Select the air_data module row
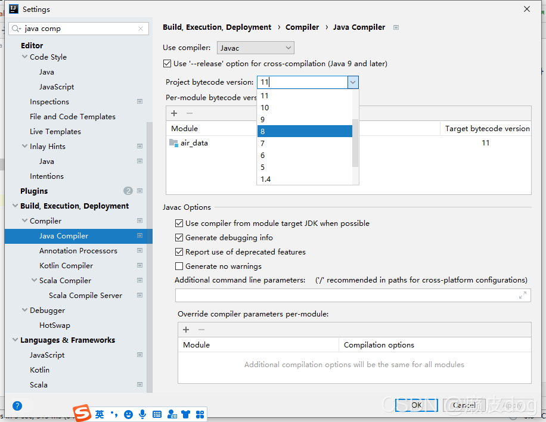Viewport: 546px width, 422px height. click(x=349, y=143)
